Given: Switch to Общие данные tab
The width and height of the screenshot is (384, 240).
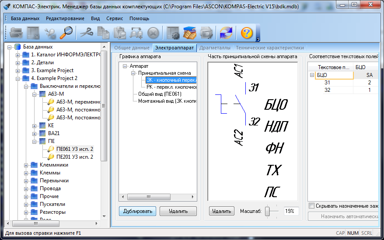Looking at the screenshot, I should click(x=132, y=48).
